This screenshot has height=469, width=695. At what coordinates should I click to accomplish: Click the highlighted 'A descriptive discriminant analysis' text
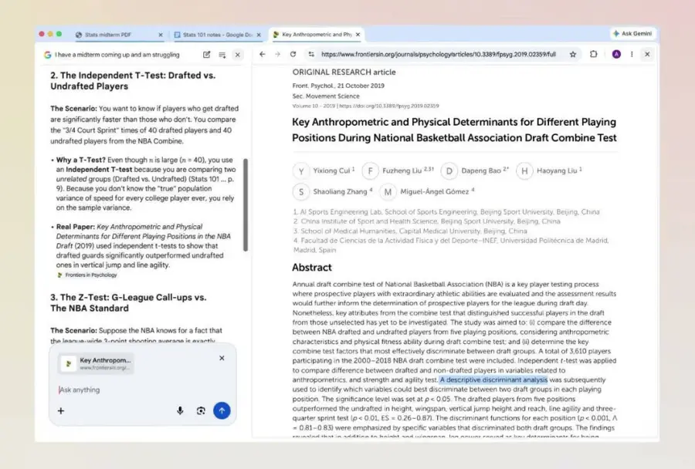[x=493, y=380]
